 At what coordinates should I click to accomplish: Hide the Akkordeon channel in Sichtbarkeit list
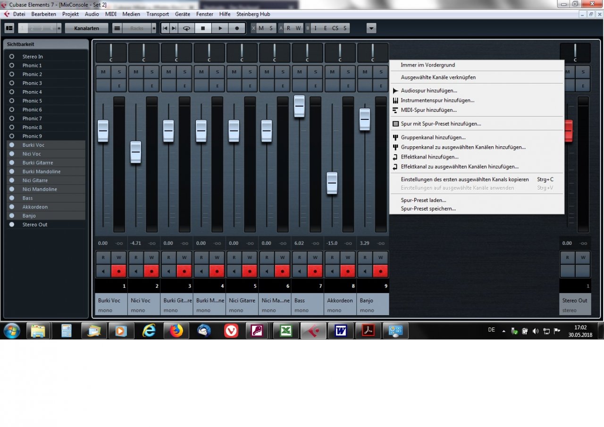point(12,207)
